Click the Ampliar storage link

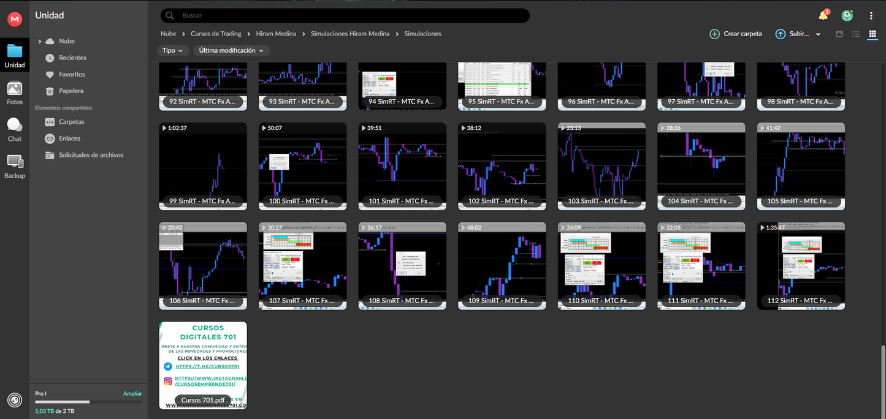tap(132, 394)
